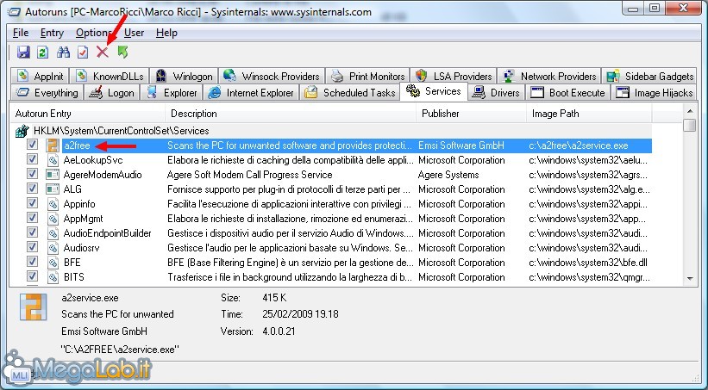Switch to the Winlogon tab

pyautogui.click(x=184, y=77)
